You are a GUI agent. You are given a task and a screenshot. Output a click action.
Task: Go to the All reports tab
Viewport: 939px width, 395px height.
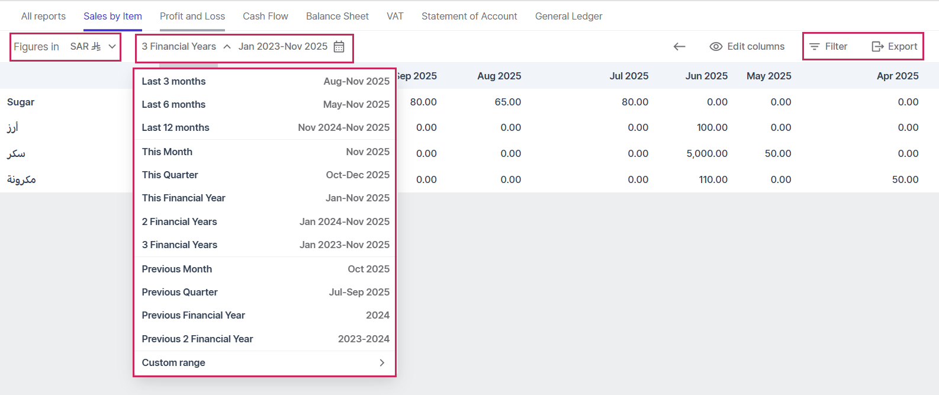click(43, 16)
